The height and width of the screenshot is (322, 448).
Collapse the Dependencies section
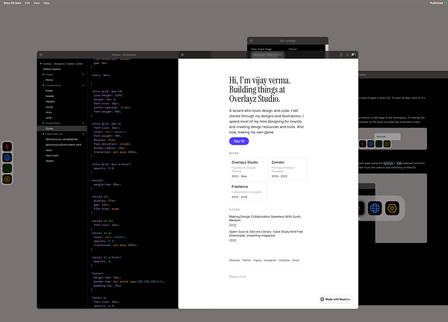point(43,133)
